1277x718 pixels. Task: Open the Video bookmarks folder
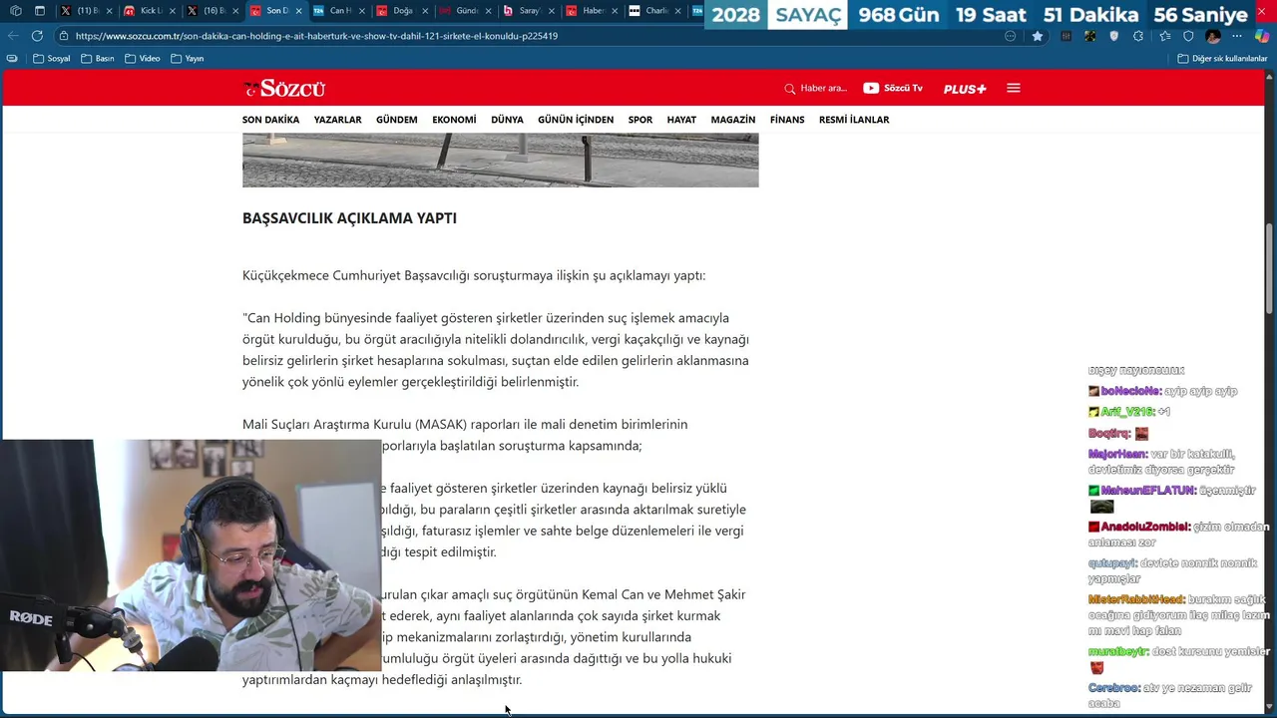coord(143,59)
